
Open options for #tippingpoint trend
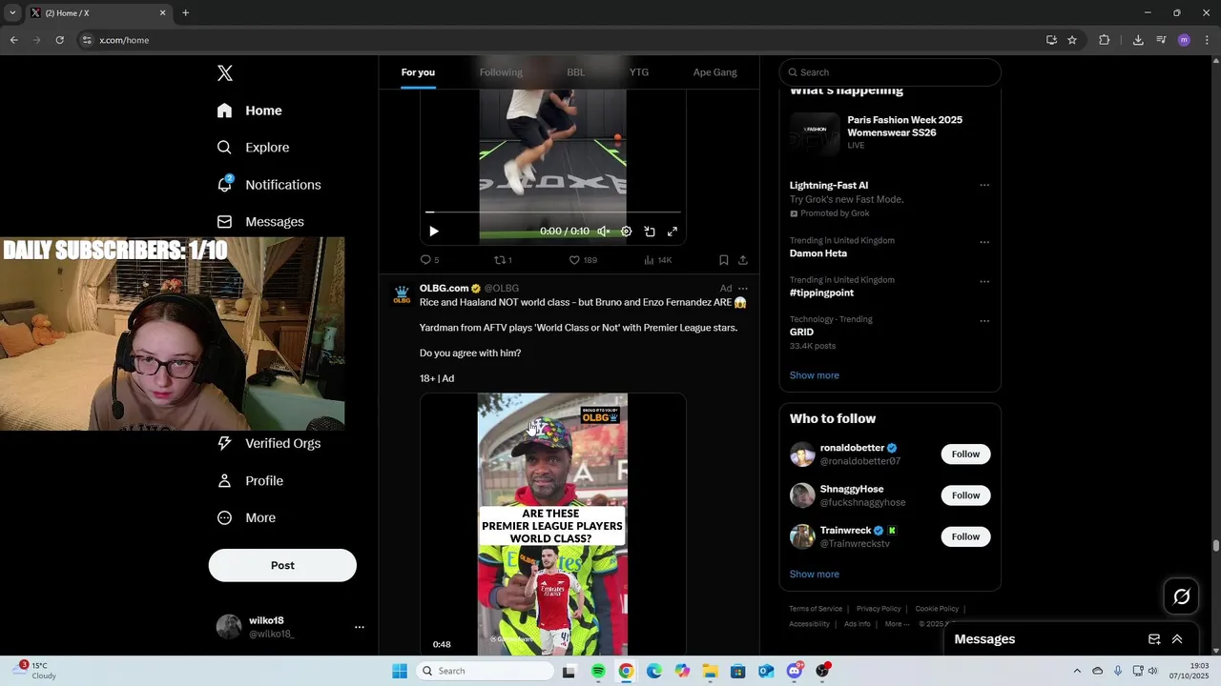(x=984, y=281)
